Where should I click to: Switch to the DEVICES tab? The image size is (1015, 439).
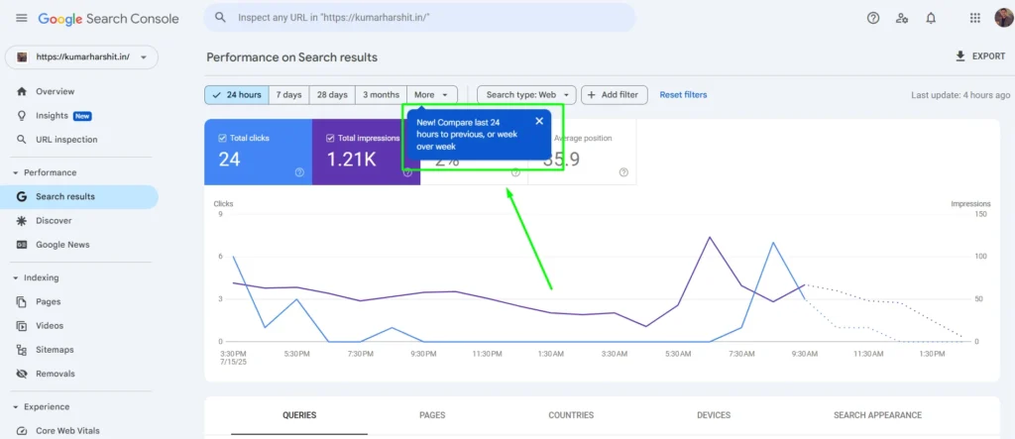(714, 415)
